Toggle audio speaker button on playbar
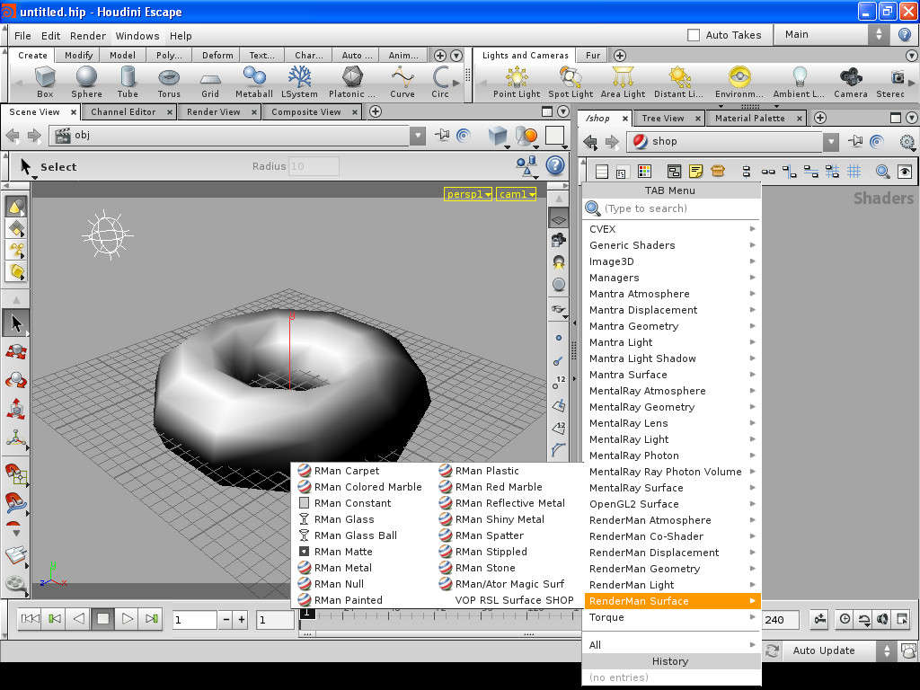 click(x=882, y=618)
